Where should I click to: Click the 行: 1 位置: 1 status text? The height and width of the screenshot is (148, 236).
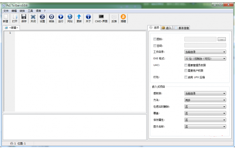coord(18,143)
